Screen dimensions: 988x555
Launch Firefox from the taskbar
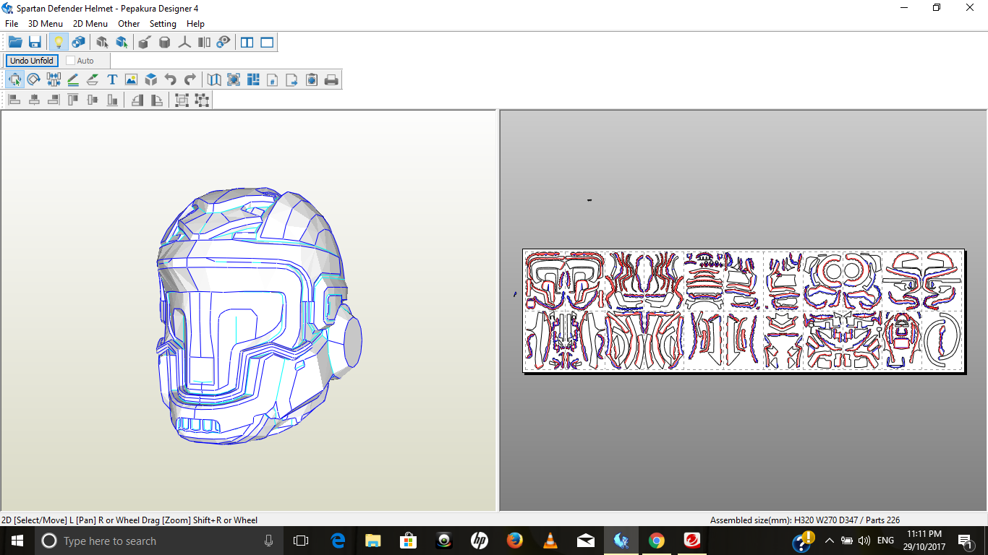[x=515, y=541]
